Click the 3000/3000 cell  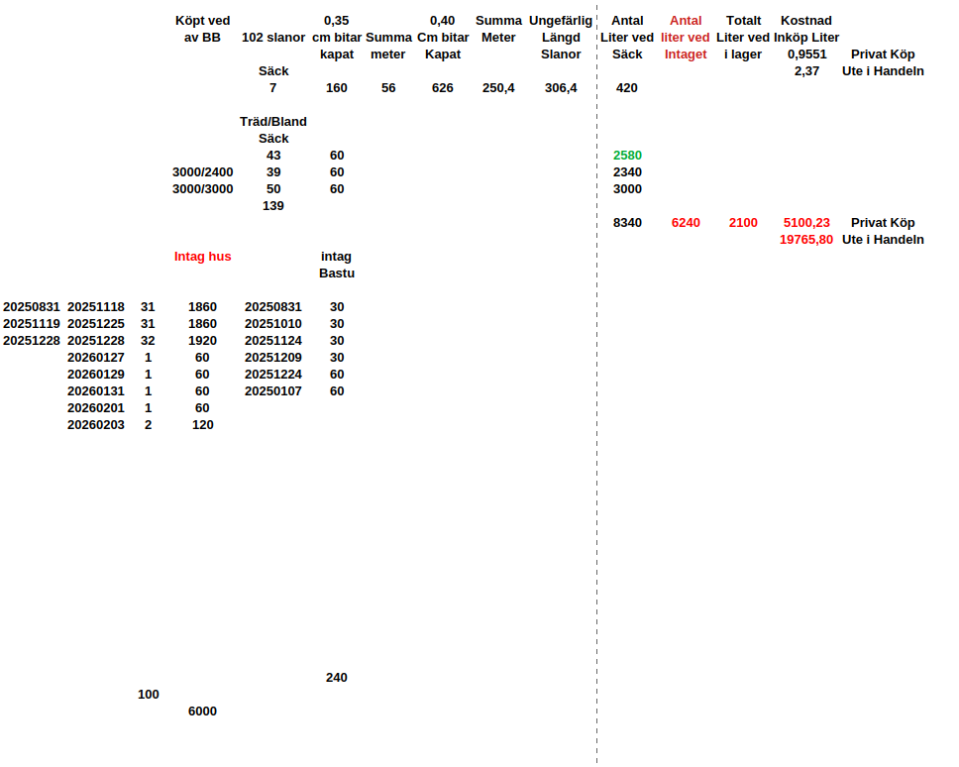click(202, 189)
